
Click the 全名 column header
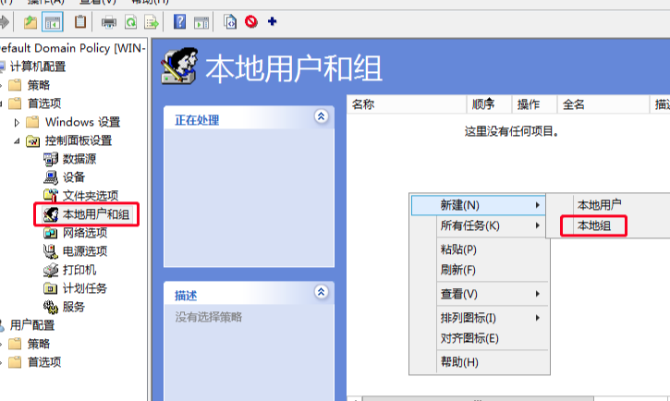coord(573,104)
